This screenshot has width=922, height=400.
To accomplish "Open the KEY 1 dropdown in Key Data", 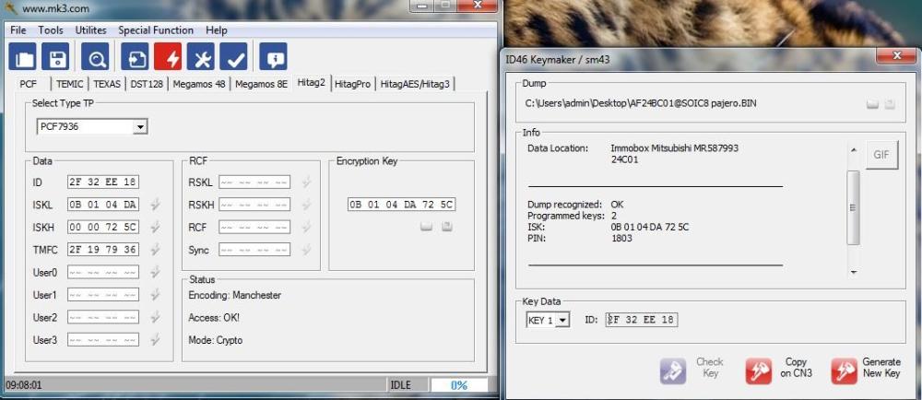I will pyautogui.click(x=563, y=320).
